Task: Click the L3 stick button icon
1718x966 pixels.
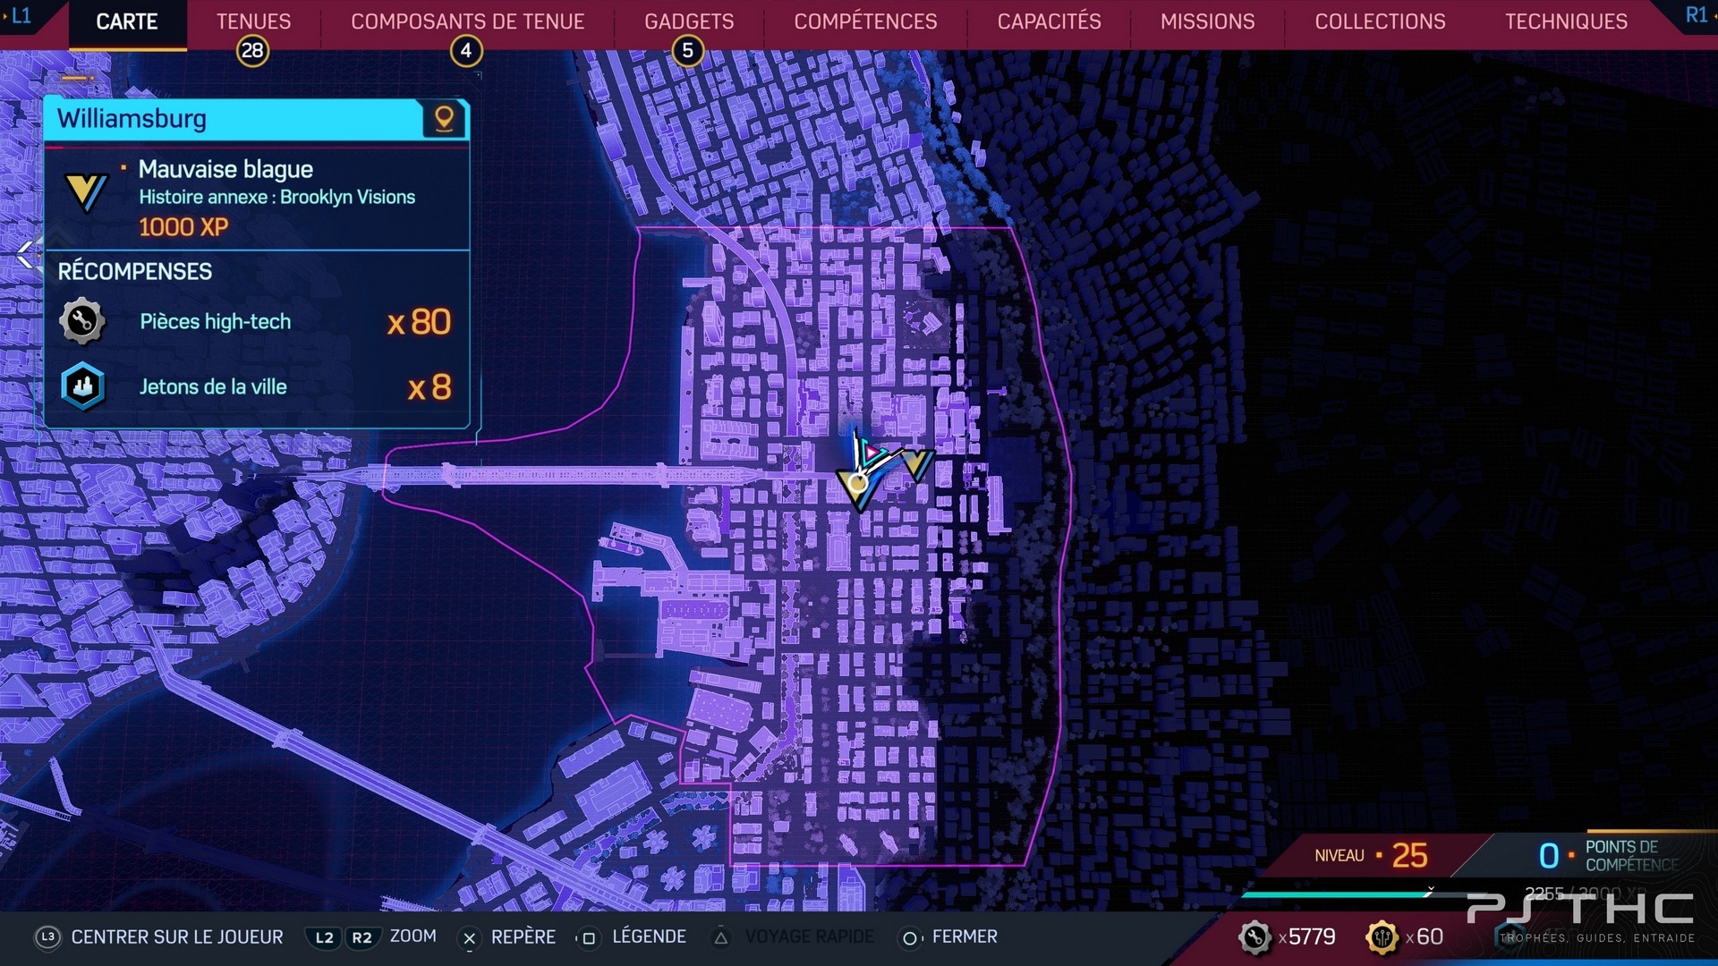Action: [47, 937]
